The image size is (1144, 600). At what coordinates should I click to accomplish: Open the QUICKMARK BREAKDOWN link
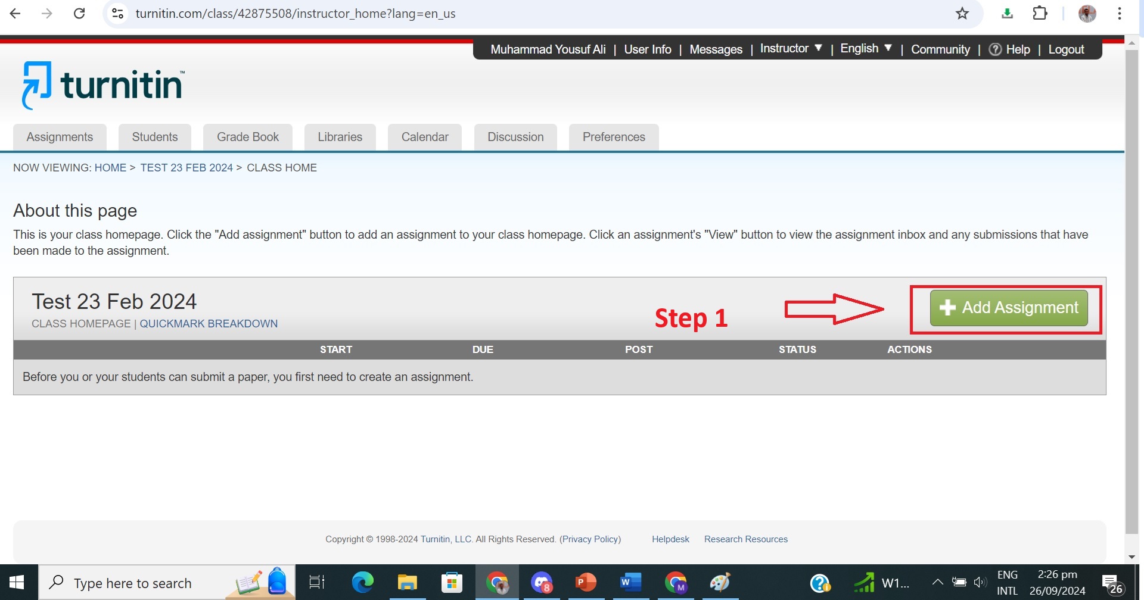(x=209, y=324)
